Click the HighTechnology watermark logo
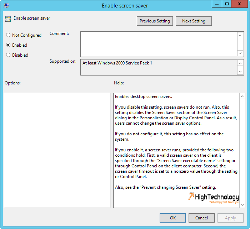250x229 pixels. tap(214, 198)
